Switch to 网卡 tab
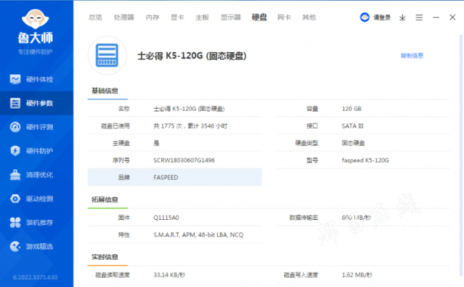This screenshot has width=464, height=287. (284, 17)
